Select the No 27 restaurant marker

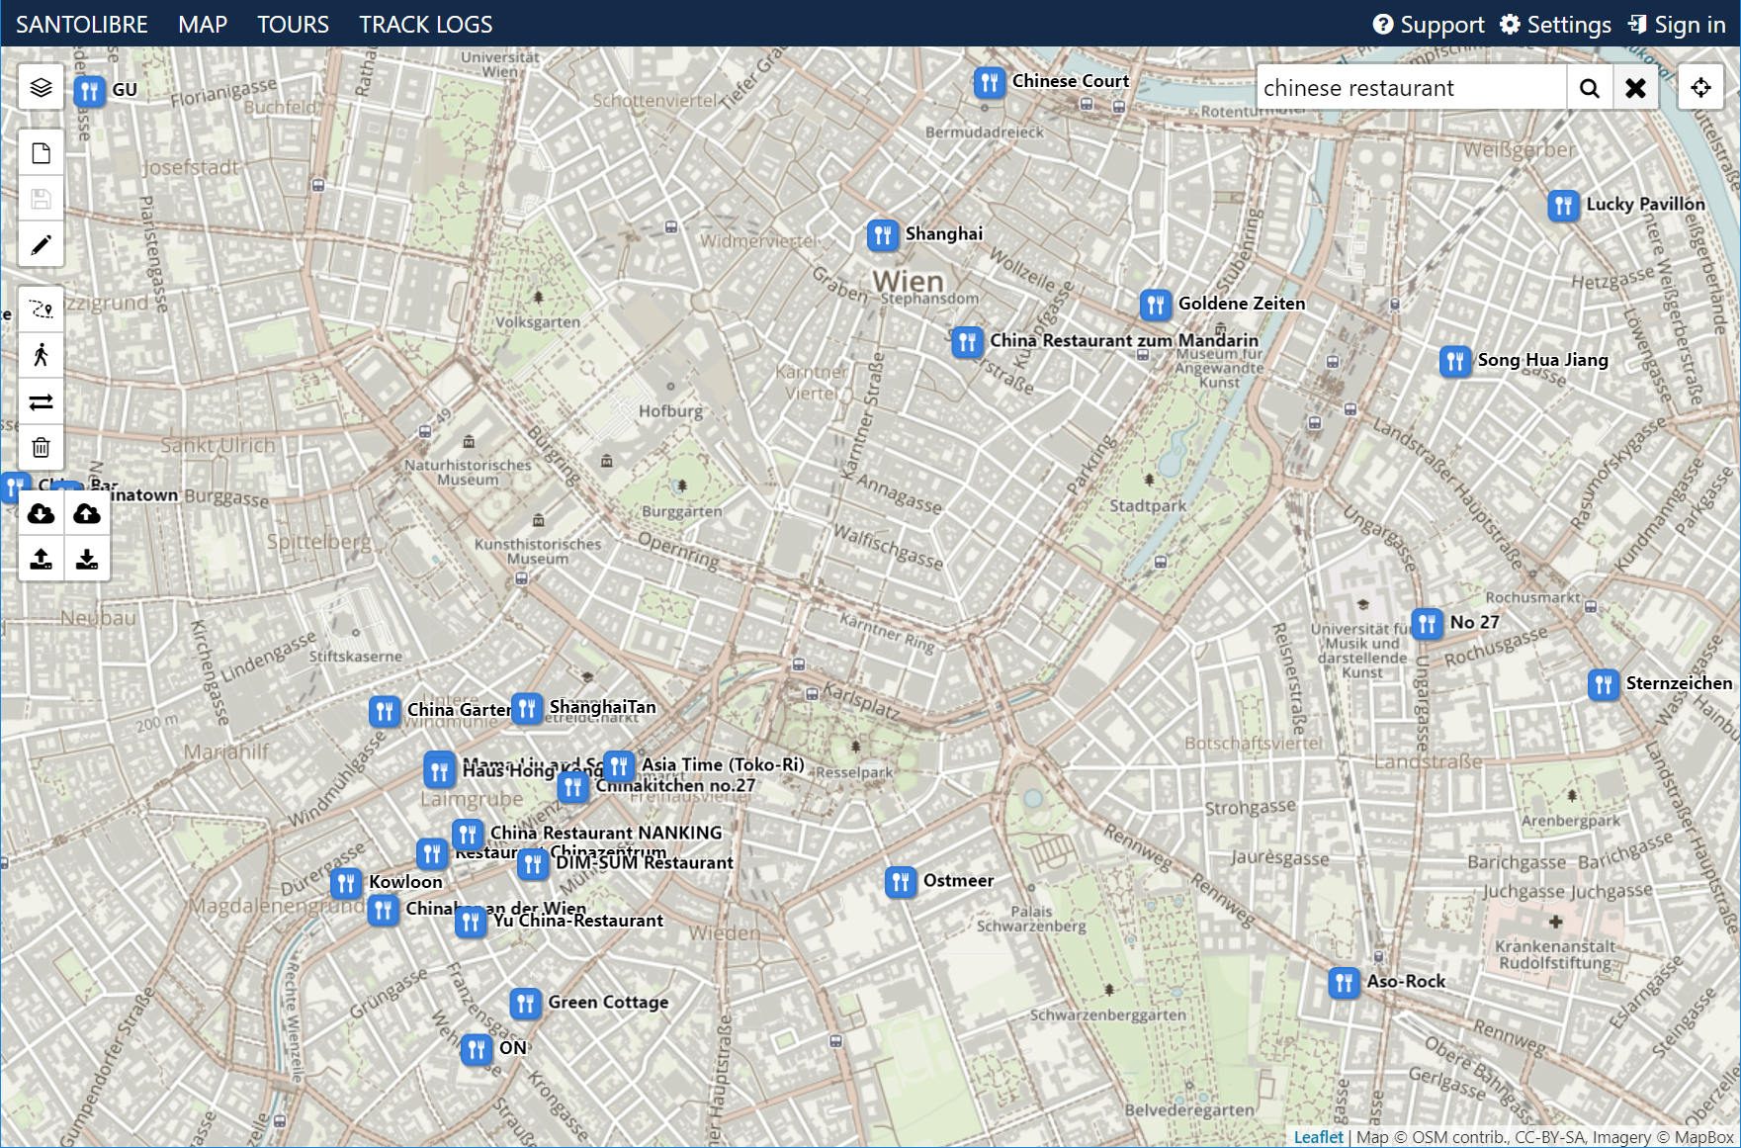tap(1428, 624)
